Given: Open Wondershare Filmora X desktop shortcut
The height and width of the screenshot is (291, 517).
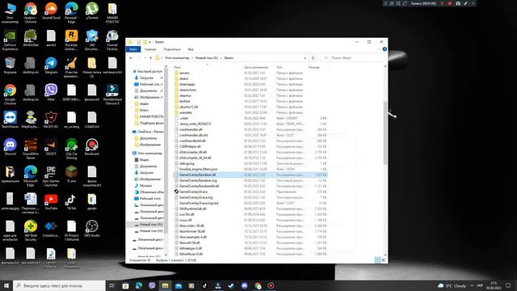Looking at the screenshot, I should pyautogui.click(x=112, y=95).
